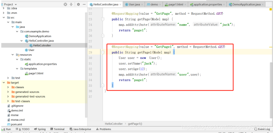Expand the generated-sources folder

tap(8, 92)
